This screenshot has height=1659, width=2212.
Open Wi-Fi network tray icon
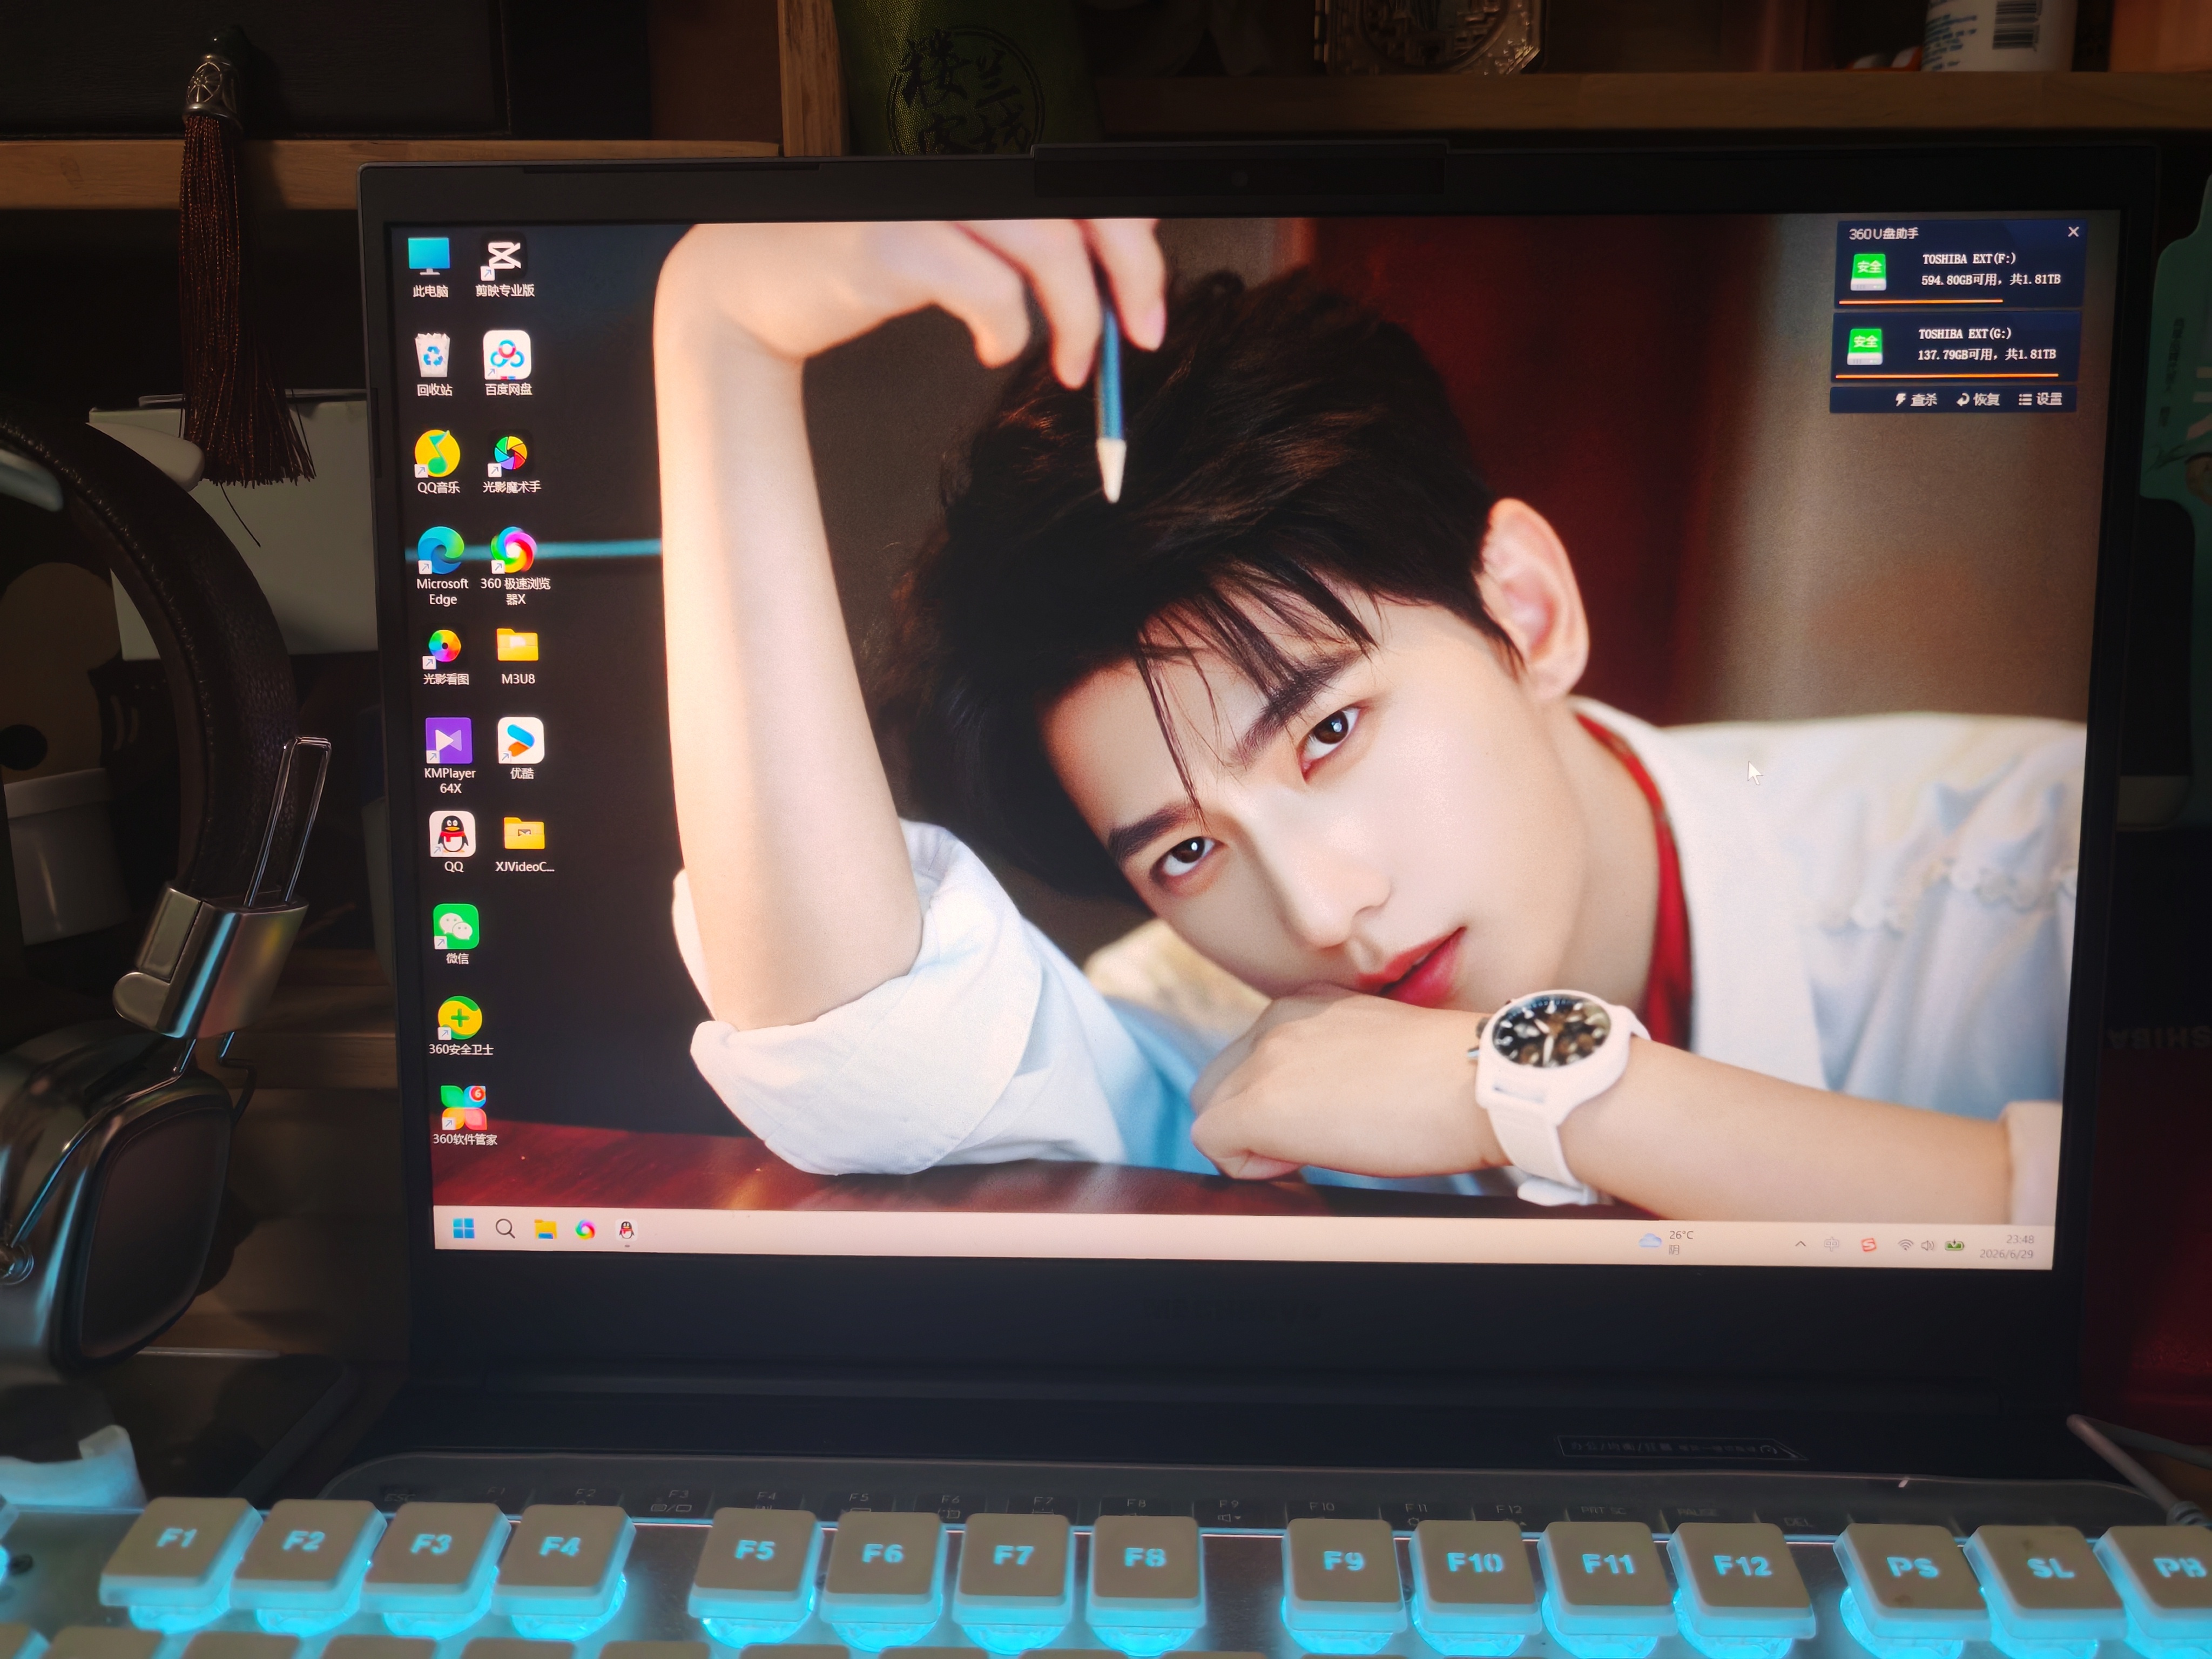(1906, 1245)
